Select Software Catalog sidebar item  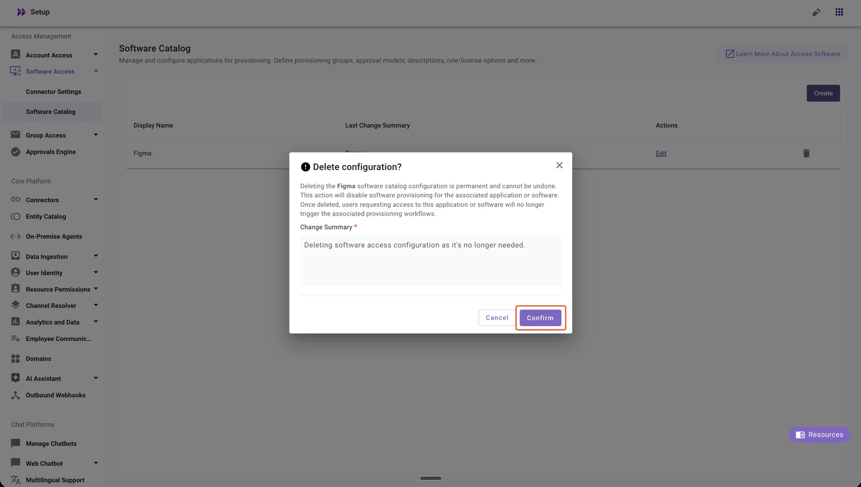(x=52, y=112)
